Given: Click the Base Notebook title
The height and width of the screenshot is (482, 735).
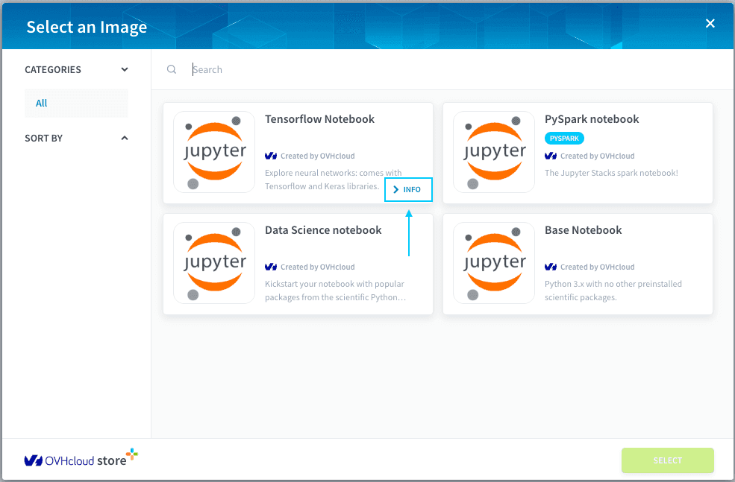Looking at the screenshot, I should tap(583, 230).
